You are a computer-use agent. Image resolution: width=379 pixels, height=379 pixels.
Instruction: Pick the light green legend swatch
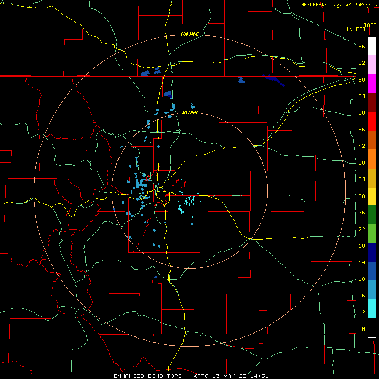372,233
